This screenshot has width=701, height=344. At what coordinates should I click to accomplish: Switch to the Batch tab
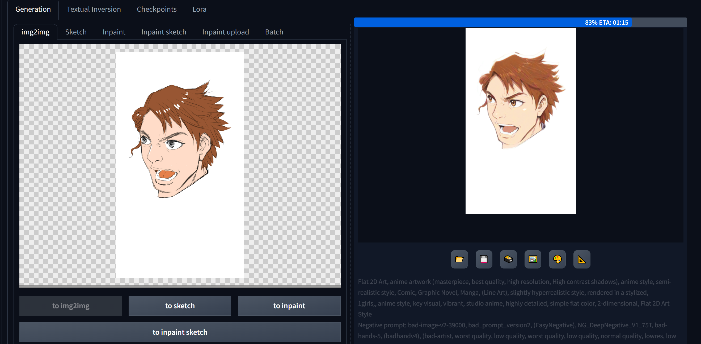click(x=274, y=32)
